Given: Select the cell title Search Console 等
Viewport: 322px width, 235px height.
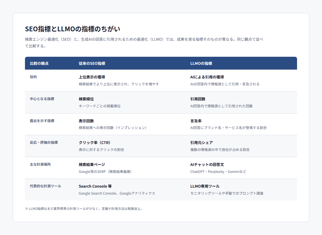Looking at the screenshot, I should click(x=95, y=186).
